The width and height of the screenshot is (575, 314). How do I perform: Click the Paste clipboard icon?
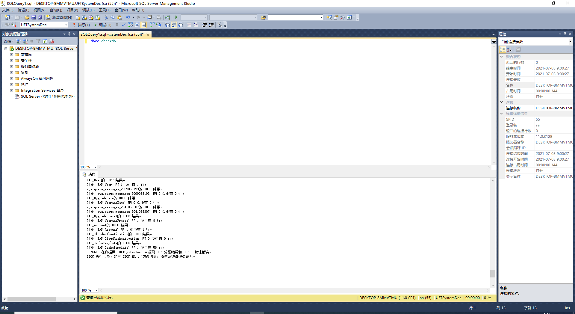click(119, 17)
